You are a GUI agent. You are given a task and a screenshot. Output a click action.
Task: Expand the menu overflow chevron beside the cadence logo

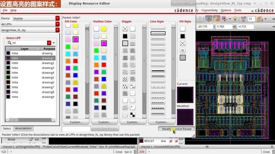(252, 11)
